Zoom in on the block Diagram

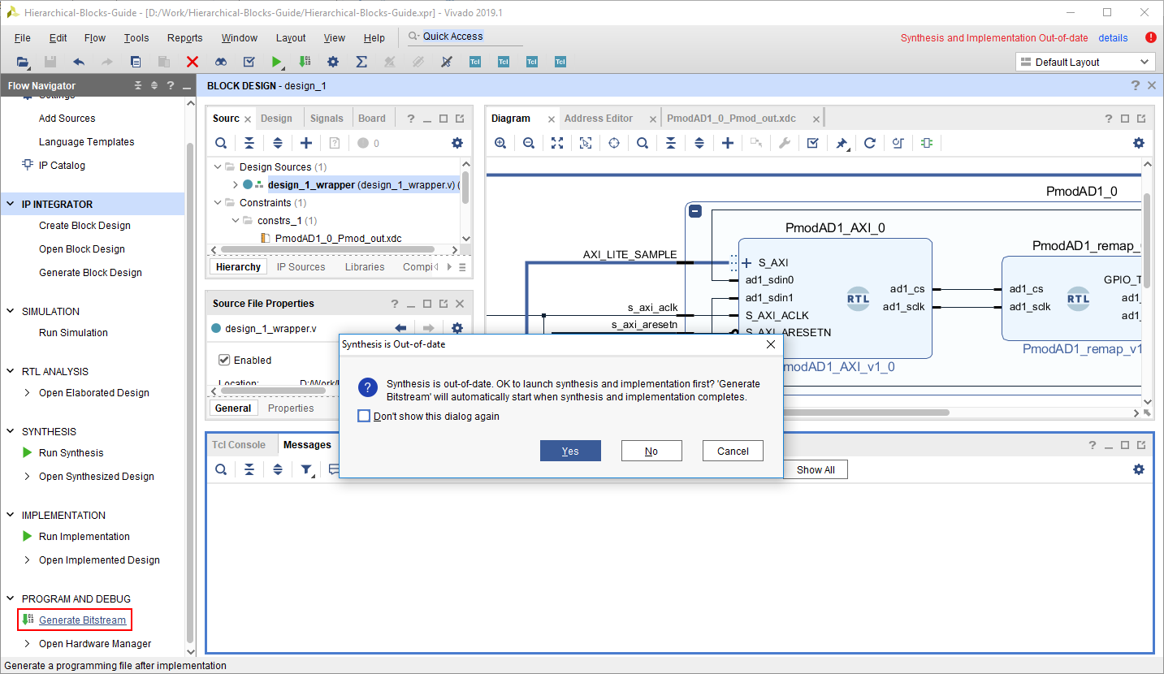(x=500, y=143)
